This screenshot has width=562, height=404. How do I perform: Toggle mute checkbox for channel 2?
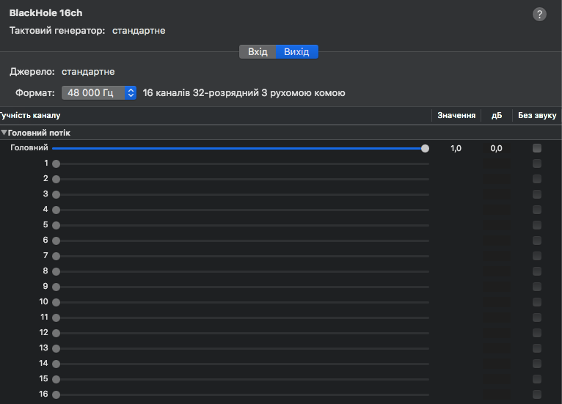pos(537,179)
